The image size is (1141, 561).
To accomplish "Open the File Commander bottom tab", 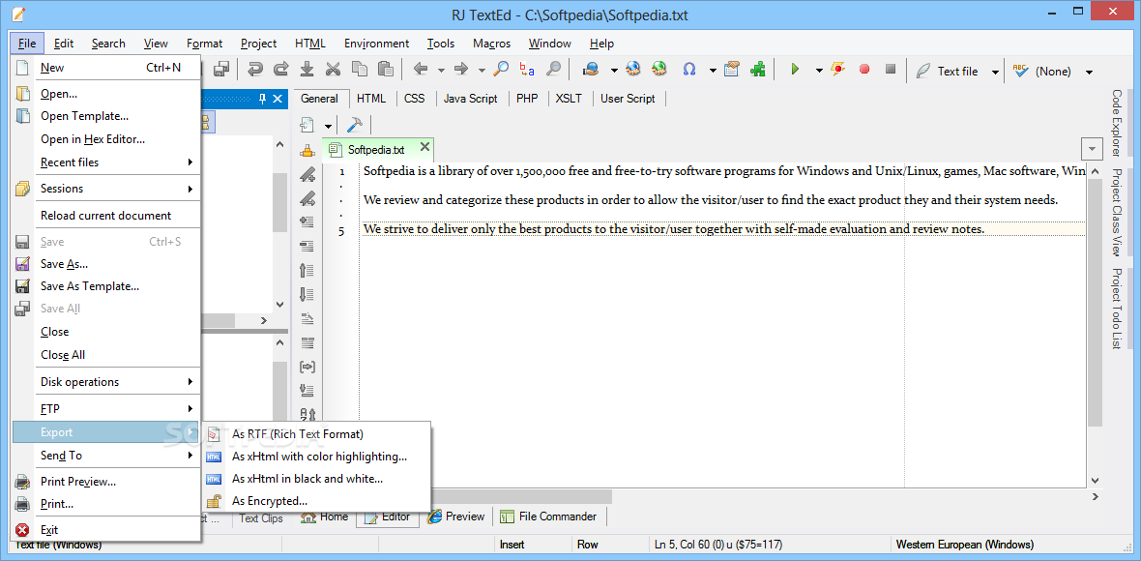I will [x=549, y=517].
